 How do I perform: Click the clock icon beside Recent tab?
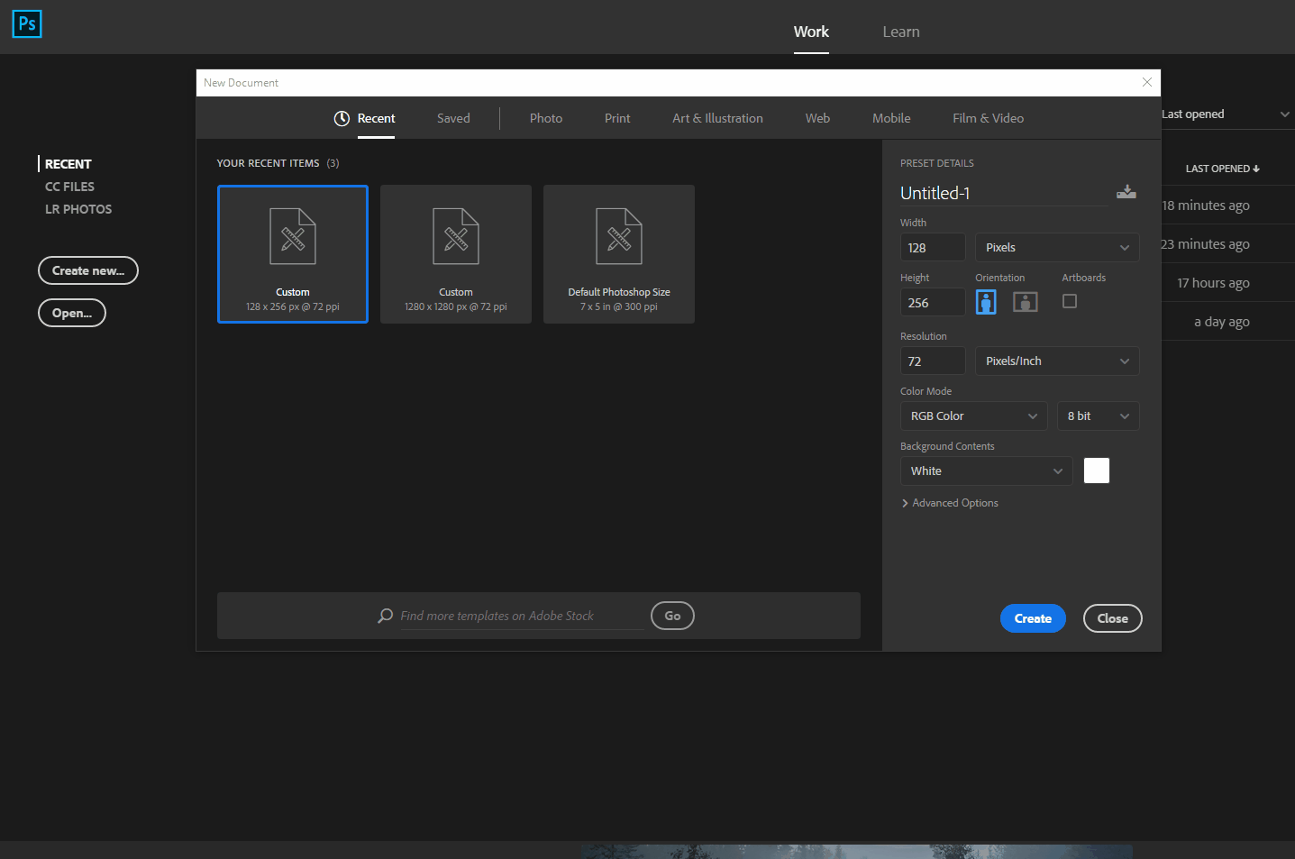pyautogui.click(x=342, y=118)
